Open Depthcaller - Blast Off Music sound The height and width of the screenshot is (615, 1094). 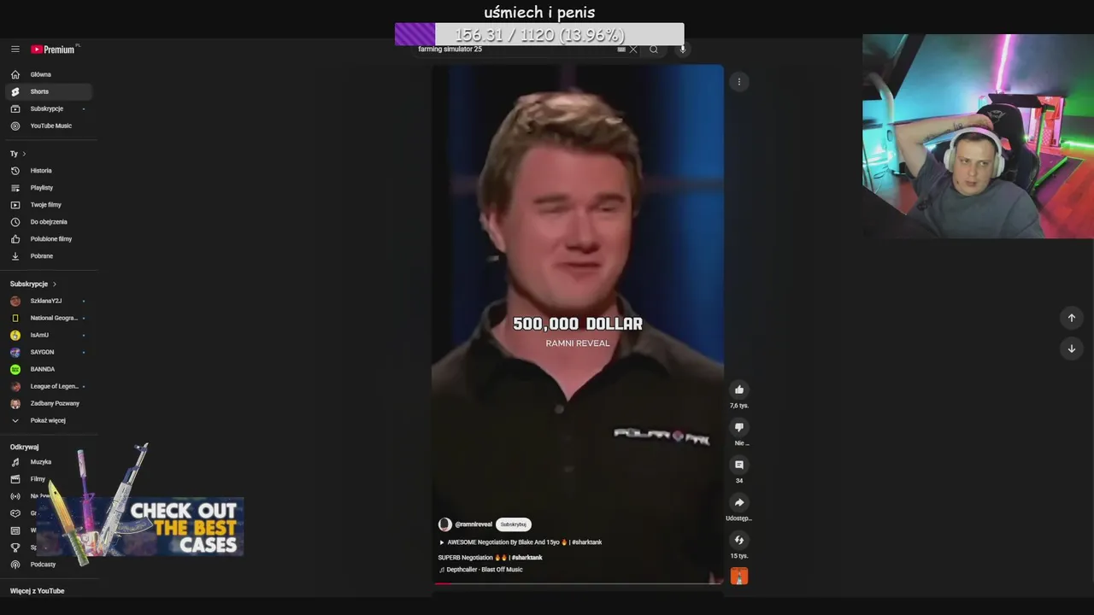pyautogui.click(x=480, y=570)
